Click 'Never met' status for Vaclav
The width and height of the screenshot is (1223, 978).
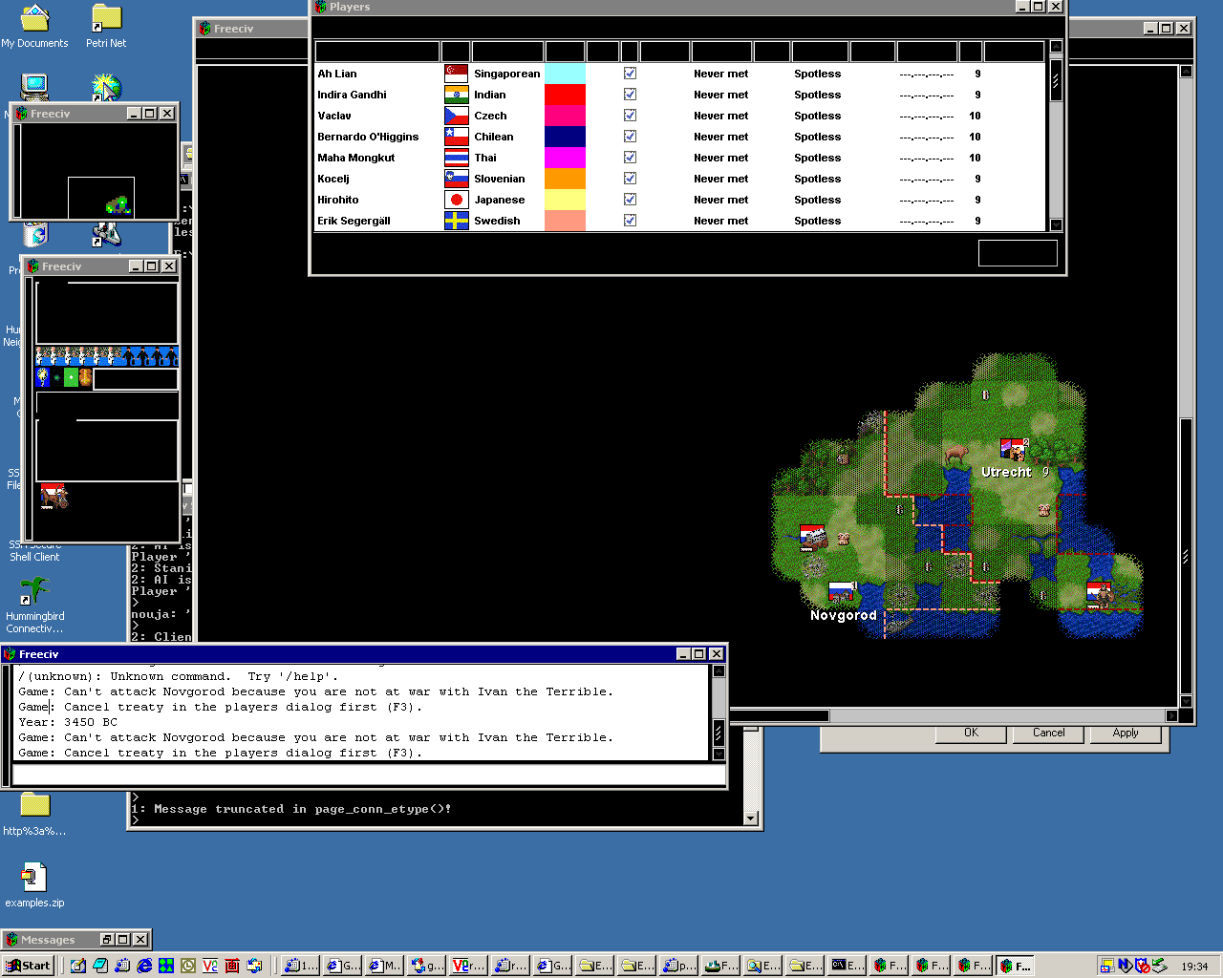pos(721,116)
